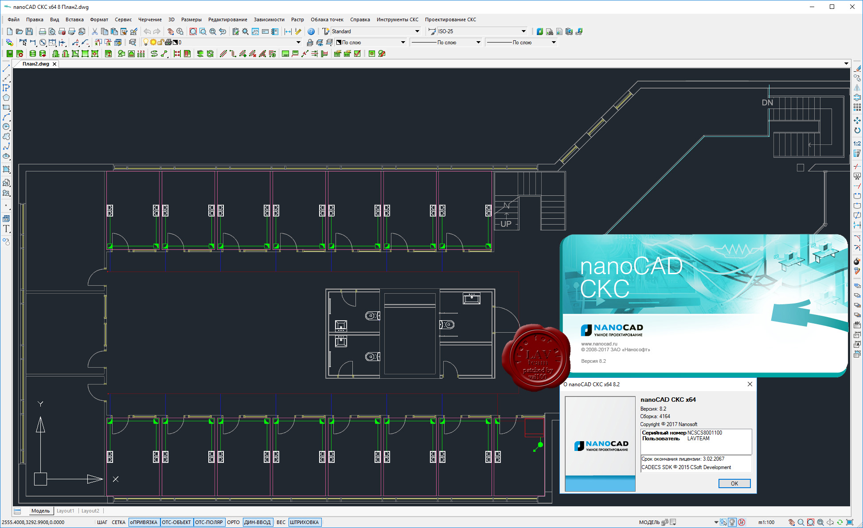Activate the Pan hand tool in top toolbar
The width and height of the screenshot is (863, 528).
point(170,31)
